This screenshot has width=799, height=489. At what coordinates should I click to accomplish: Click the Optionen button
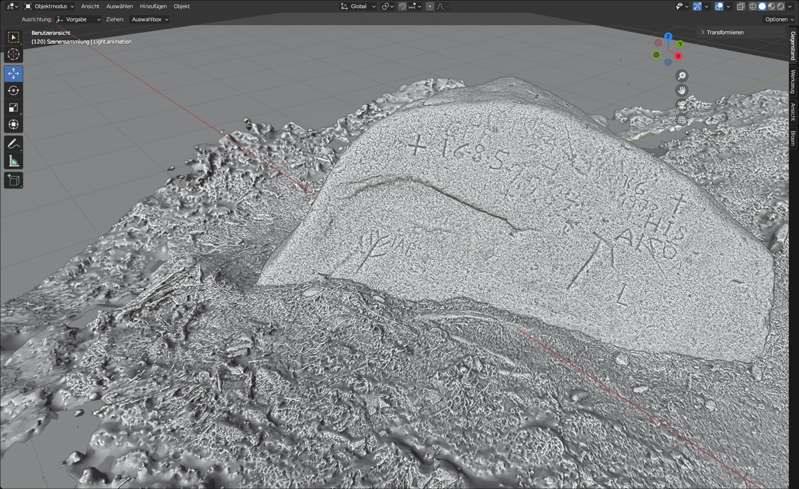[779, 19]
